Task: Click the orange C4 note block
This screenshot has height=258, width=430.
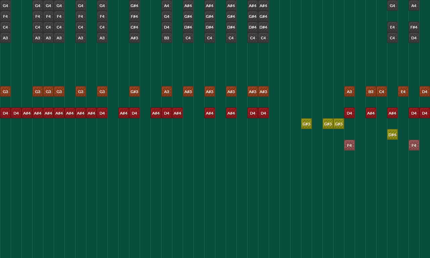Action: pos(382,91)
